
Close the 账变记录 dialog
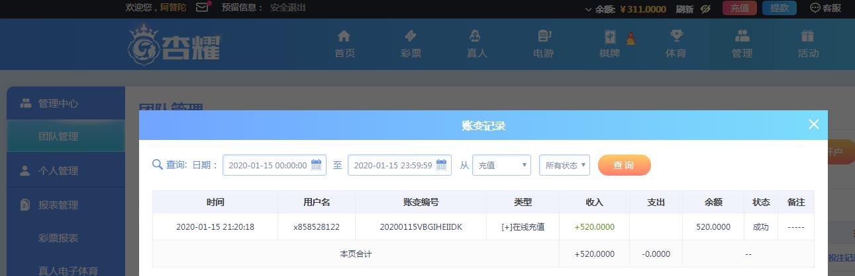click(814, 124)
